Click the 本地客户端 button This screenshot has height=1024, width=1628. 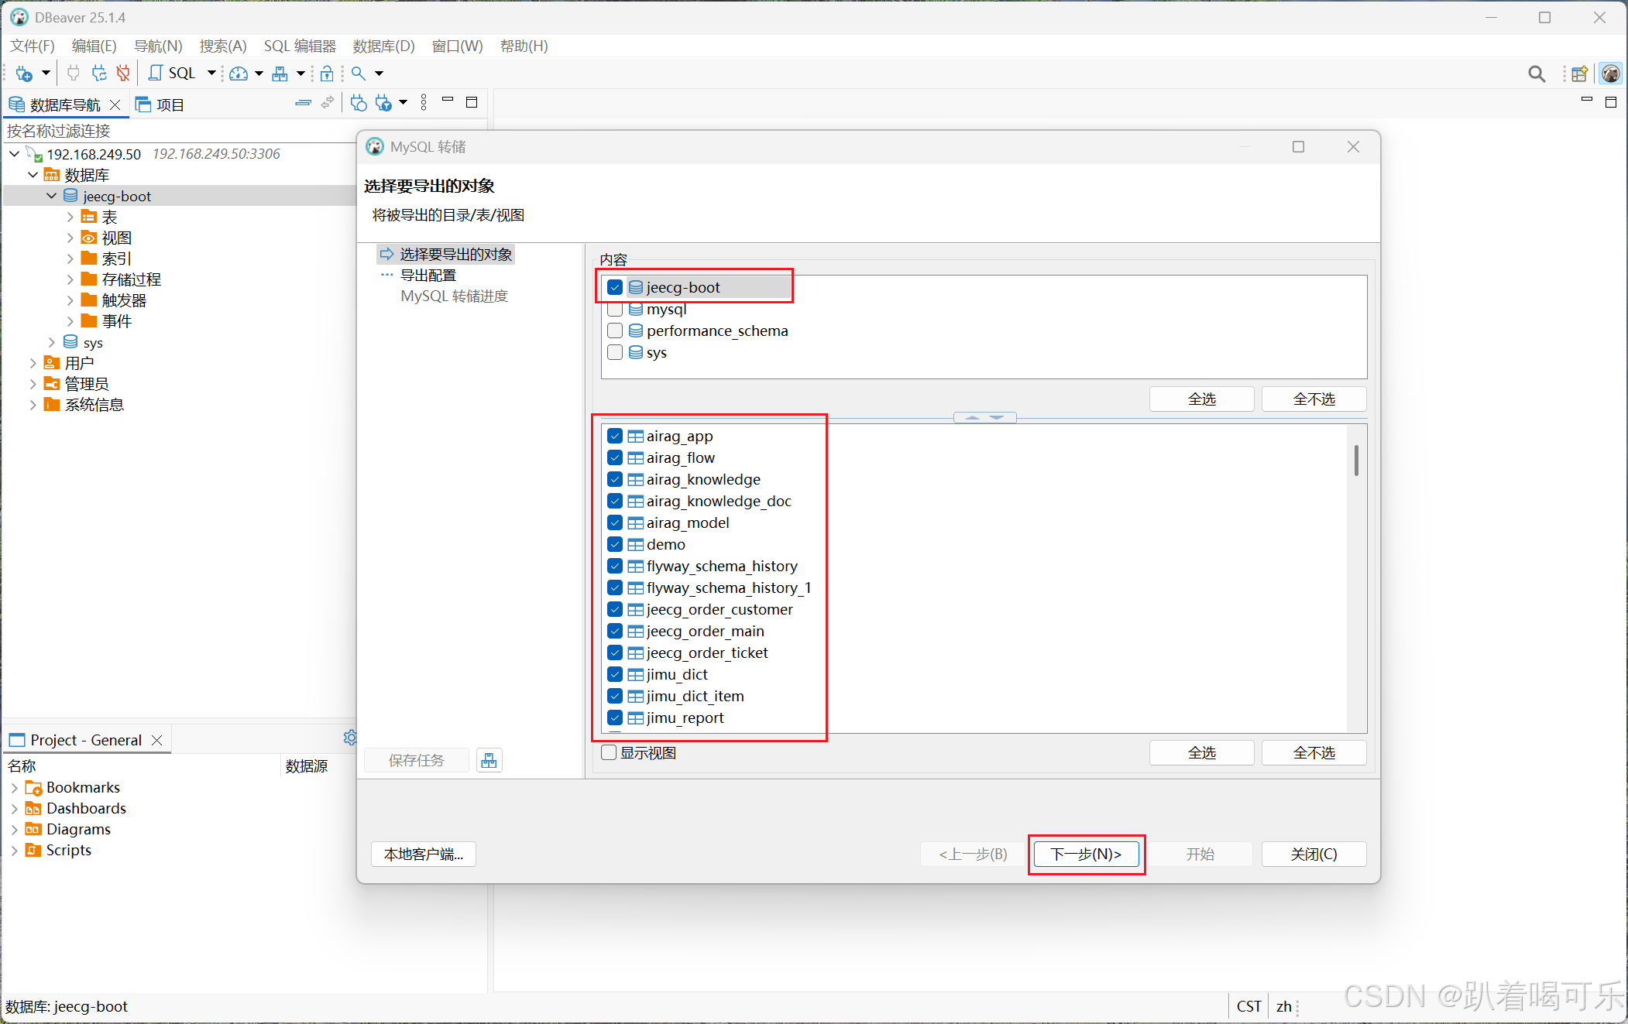[x=423, y=854]
